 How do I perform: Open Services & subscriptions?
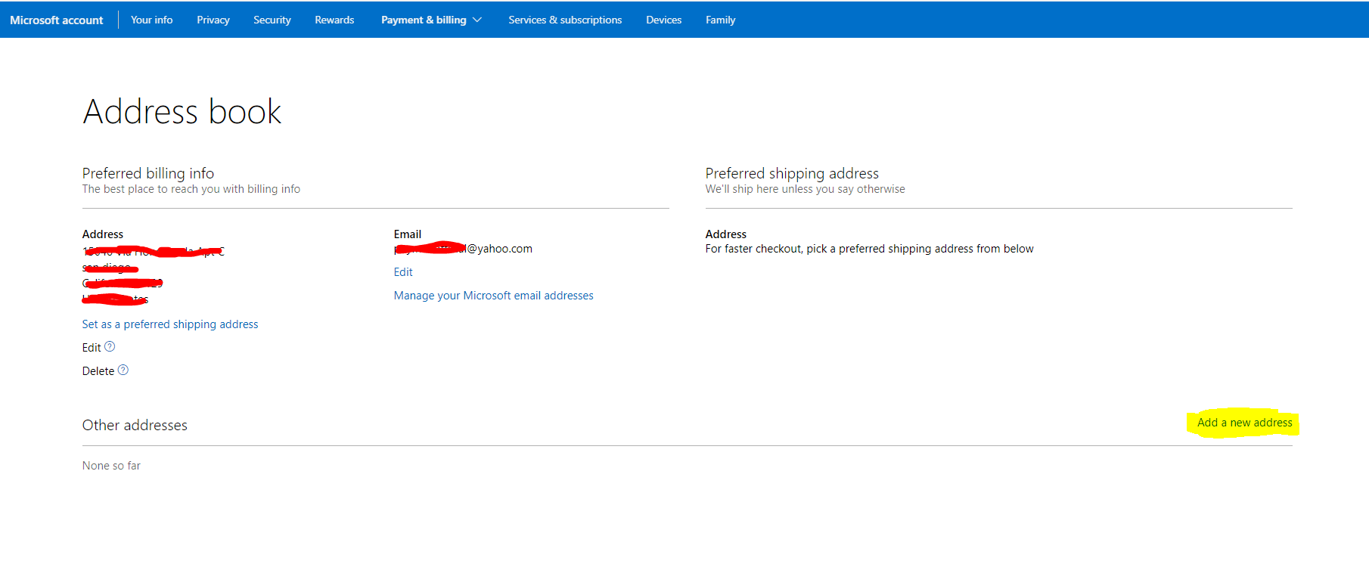pyautogui.click(x=565, y=20)
